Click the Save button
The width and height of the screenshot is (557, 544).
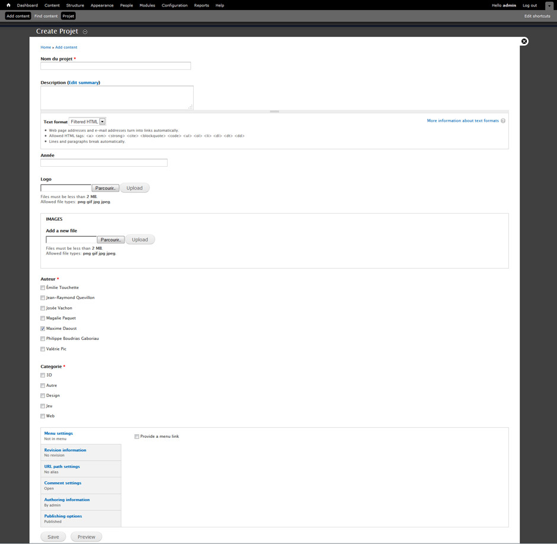tap(53, 537)
